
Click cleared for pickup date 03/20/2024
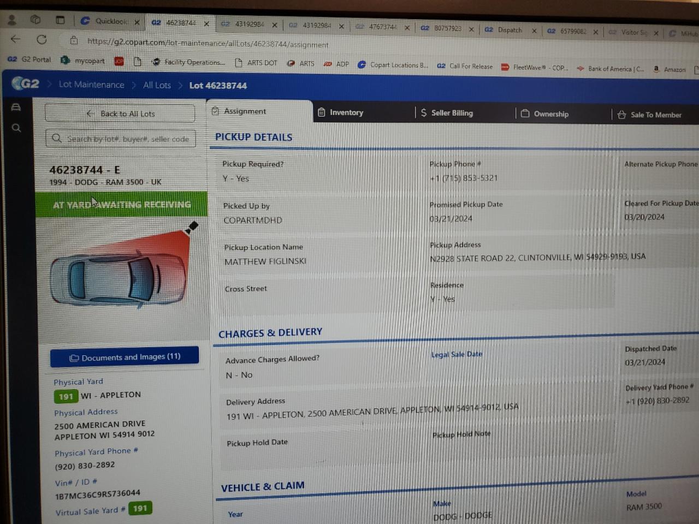(x=644, y=217)
